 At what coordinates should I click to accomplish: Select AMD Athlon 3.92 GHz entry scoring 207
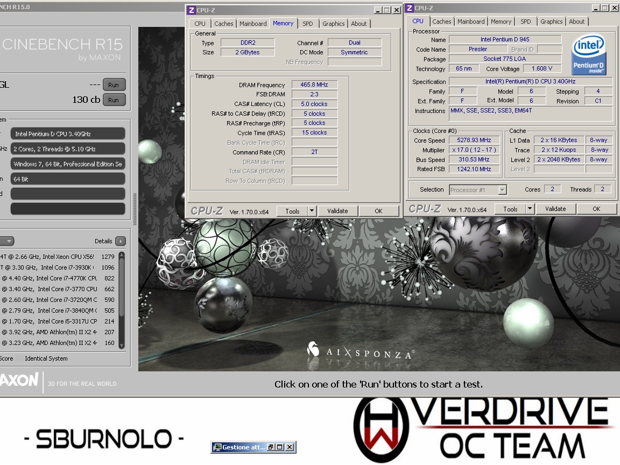(58, 332)
